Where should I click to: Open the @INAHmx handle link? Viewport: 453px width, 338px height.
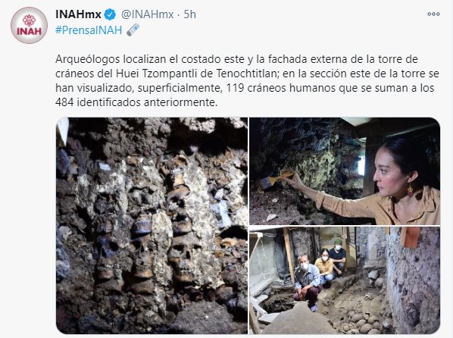[x=148, y=14]
